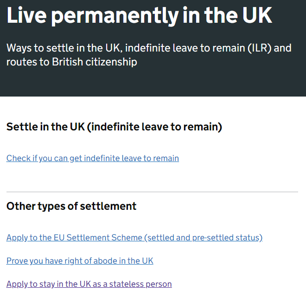Click the horizontal divider above "Other types of settlement"
This screenshot has width=306, height=298.
(x=152, y=192)
